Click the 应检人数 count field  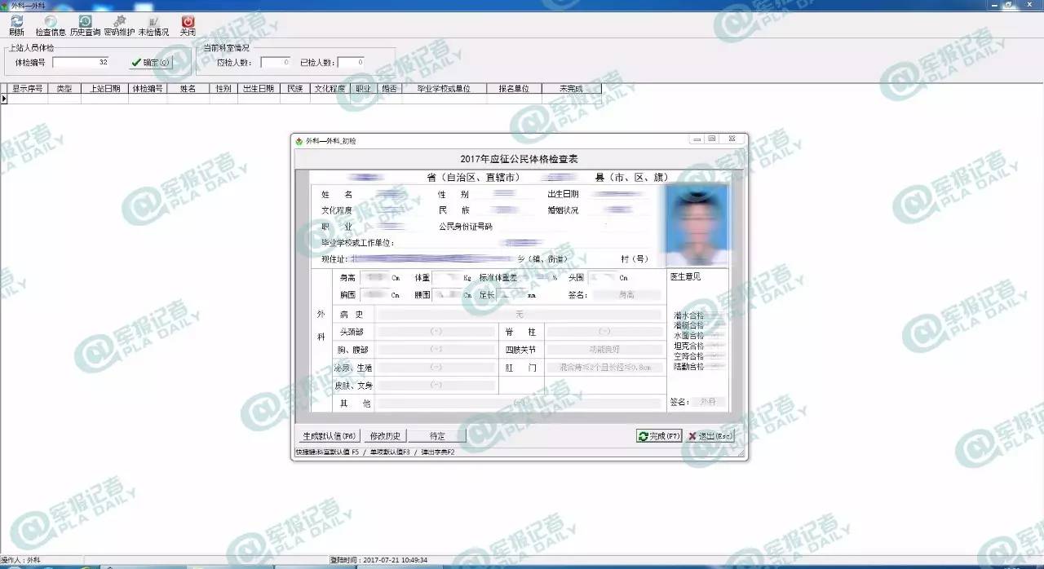[275, 62]
